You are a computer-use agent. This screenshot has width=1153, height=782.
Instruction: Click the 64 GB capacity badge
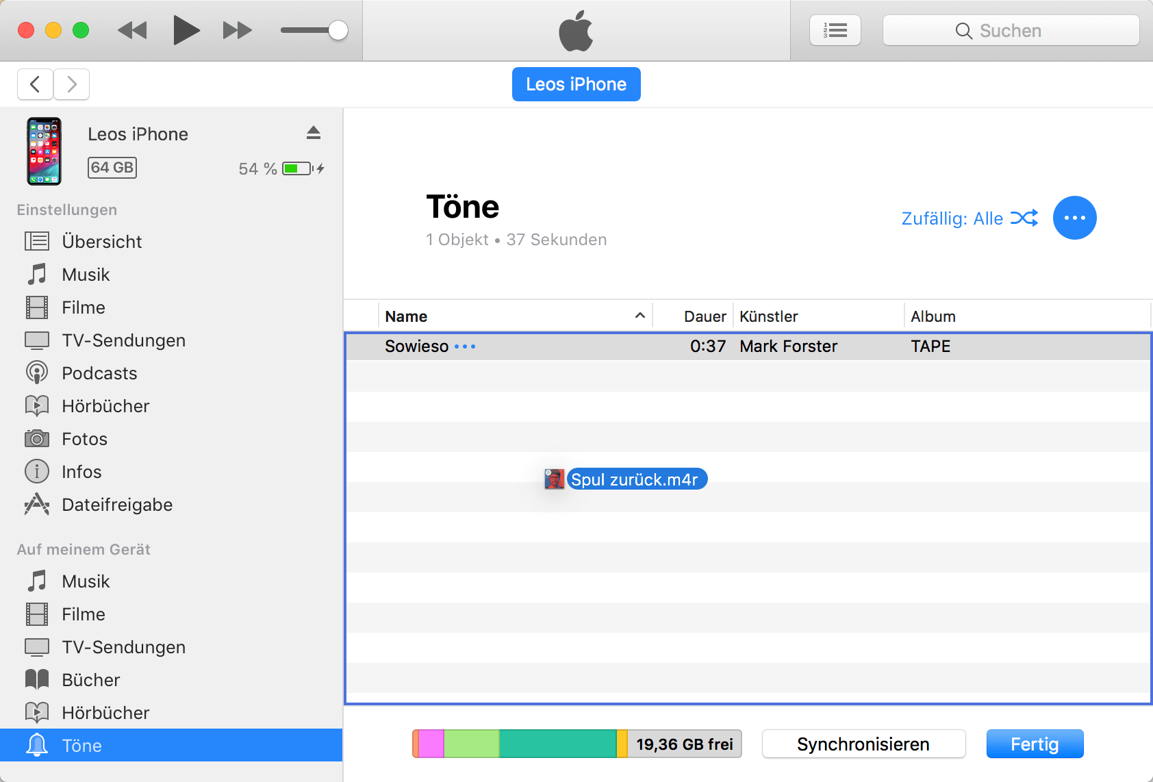[112, 168]
